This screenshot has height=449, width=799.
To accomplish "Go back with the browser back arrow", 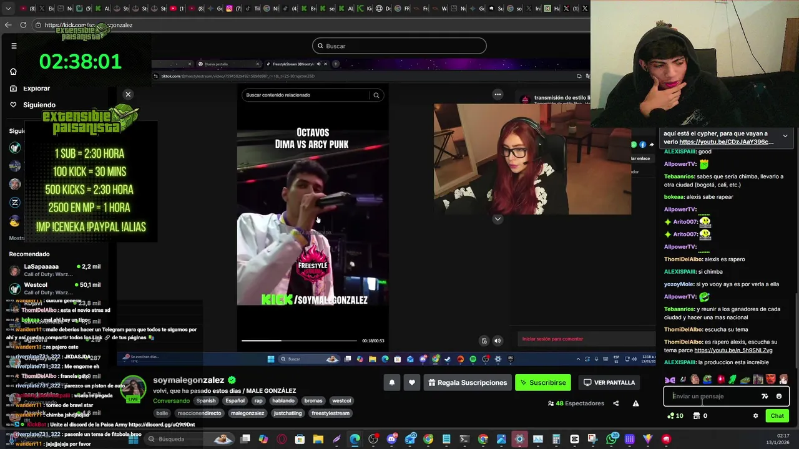I will tap(7, 25).
